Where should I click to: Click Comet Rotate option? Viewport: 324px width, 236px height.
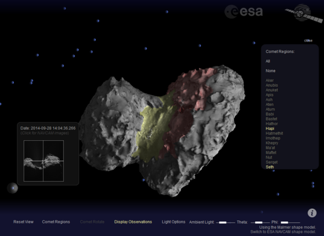pyautogui.click(x=92, y=222)
